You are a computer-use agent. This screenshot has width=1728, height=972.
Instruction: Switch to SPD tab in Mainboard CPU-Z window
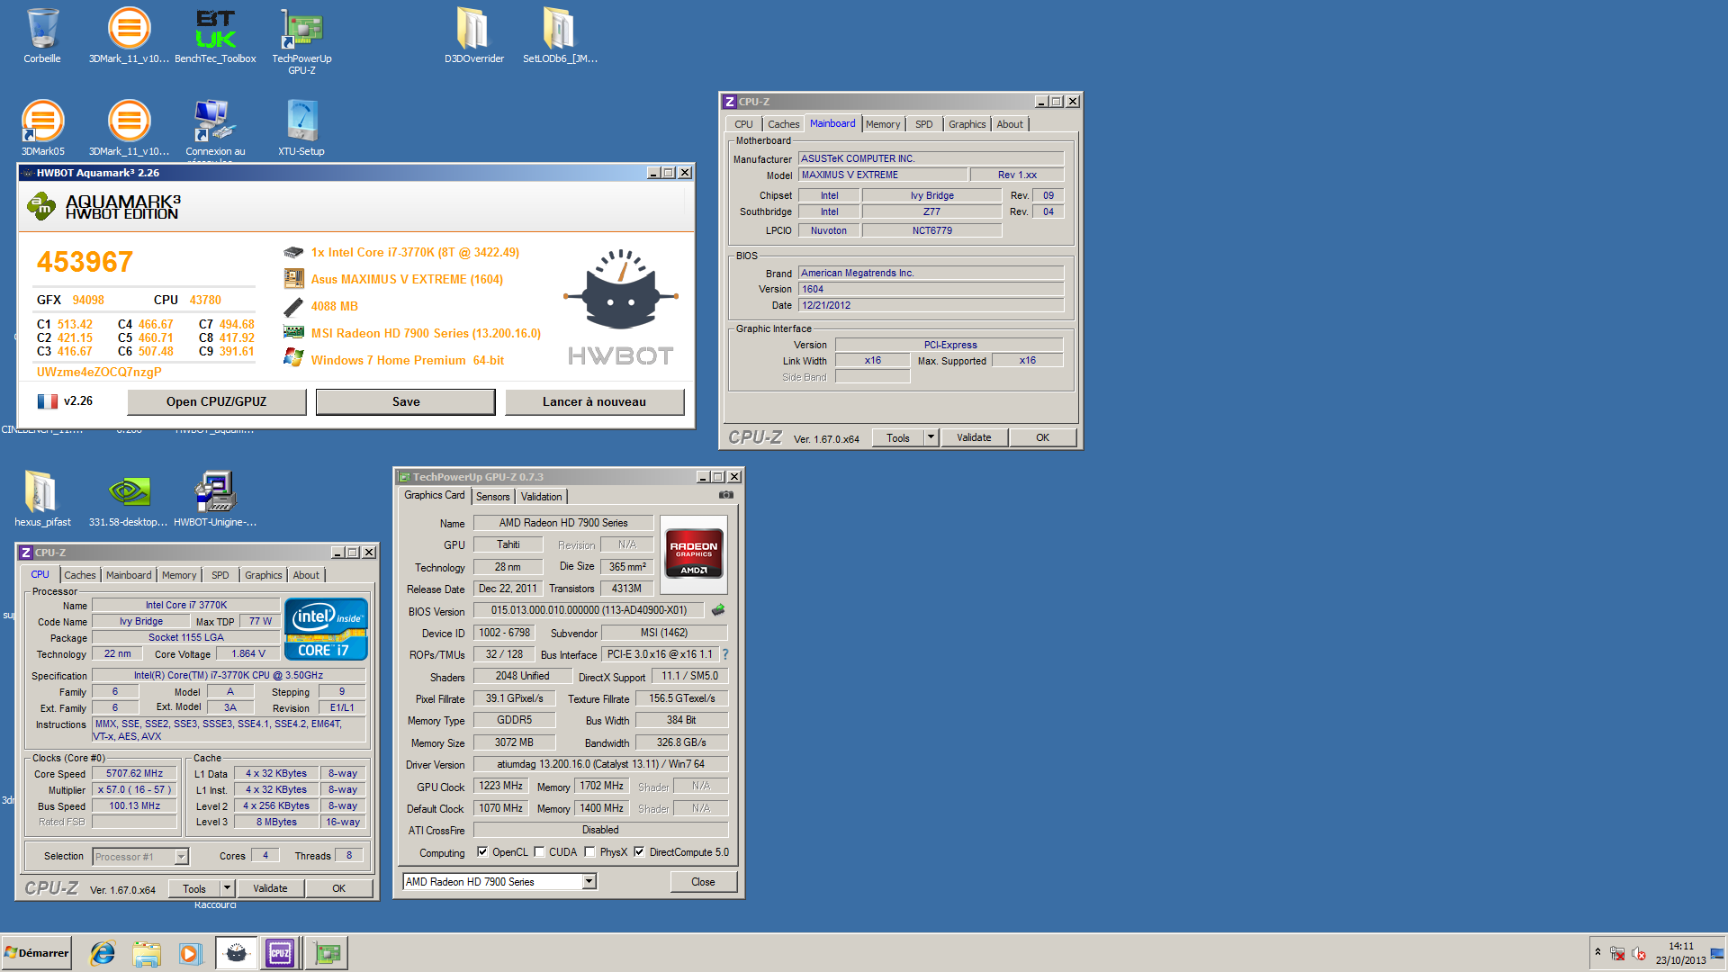(923, 124)
